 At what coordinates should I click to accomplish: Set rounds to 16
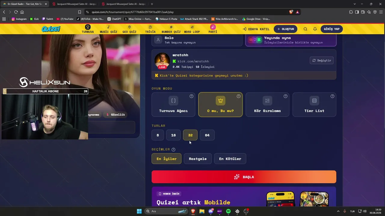(174, 135)
